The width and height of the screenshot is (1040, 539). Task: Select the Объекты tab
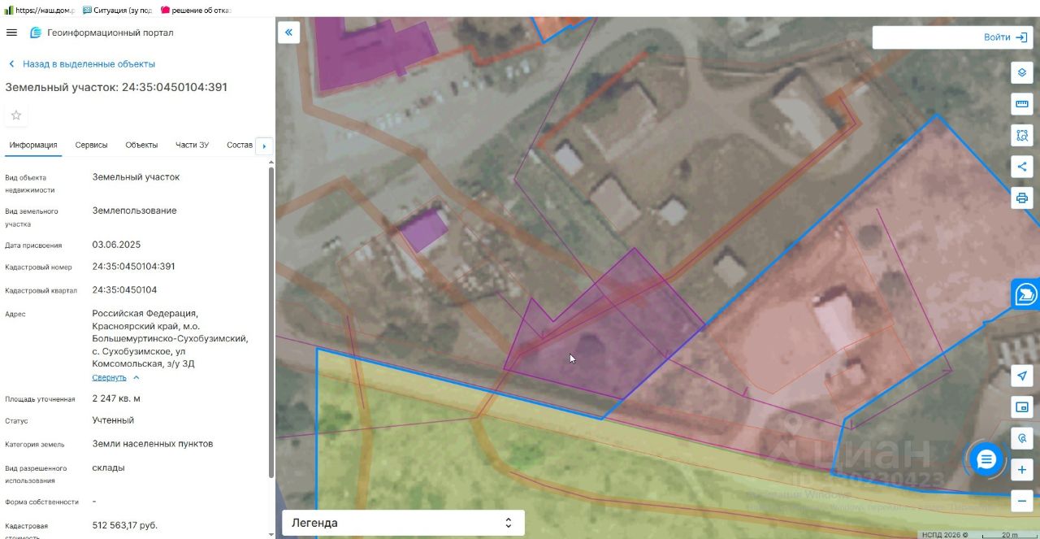141,145
